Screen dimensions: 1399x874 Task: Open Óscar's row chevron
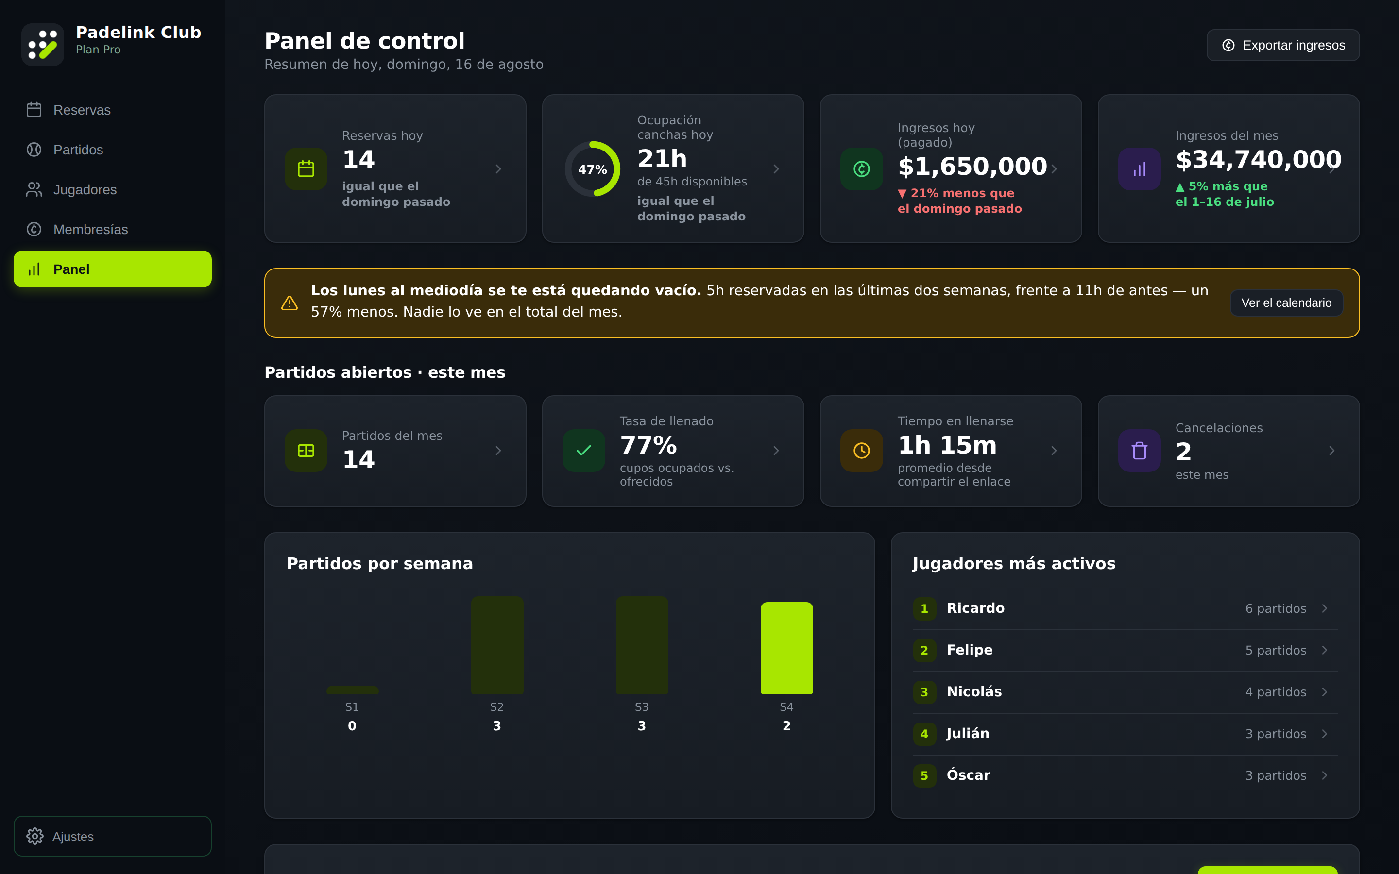[1325, 775]
